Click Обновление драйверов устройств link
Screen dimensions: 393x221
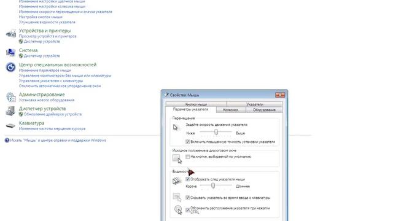(53, 114)
